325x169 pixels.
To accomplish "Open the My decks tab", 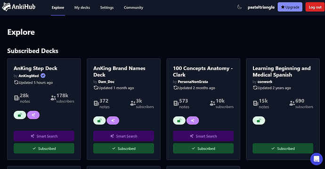I will click(x=82, y=8).
